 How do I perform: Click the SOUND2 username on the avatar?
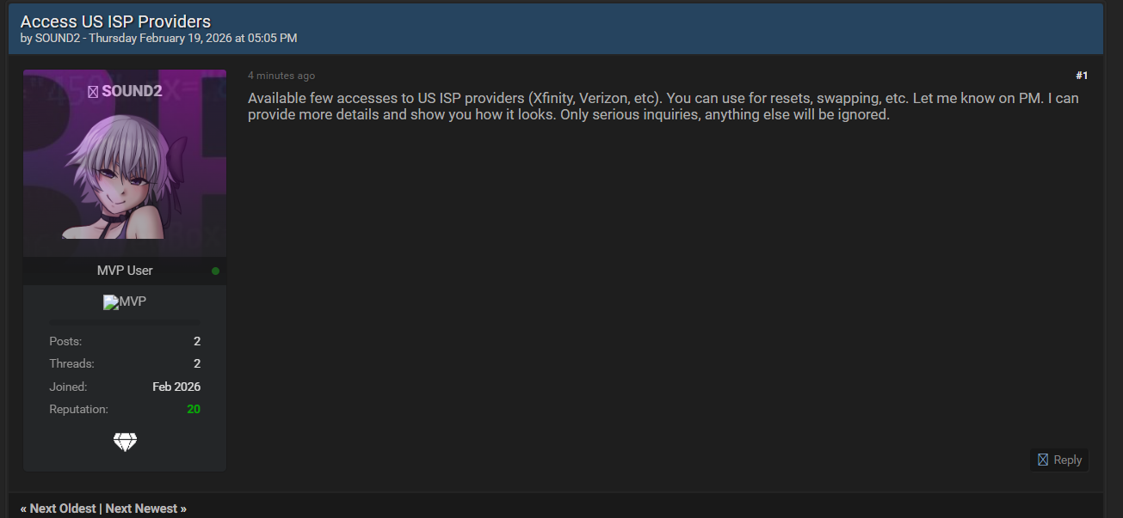[132, 91]
